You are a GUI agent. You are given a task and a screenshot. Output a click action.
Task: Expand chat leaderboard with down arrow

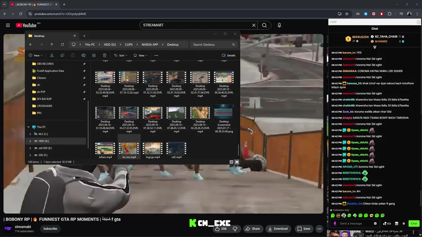click(x=375, y=47)
